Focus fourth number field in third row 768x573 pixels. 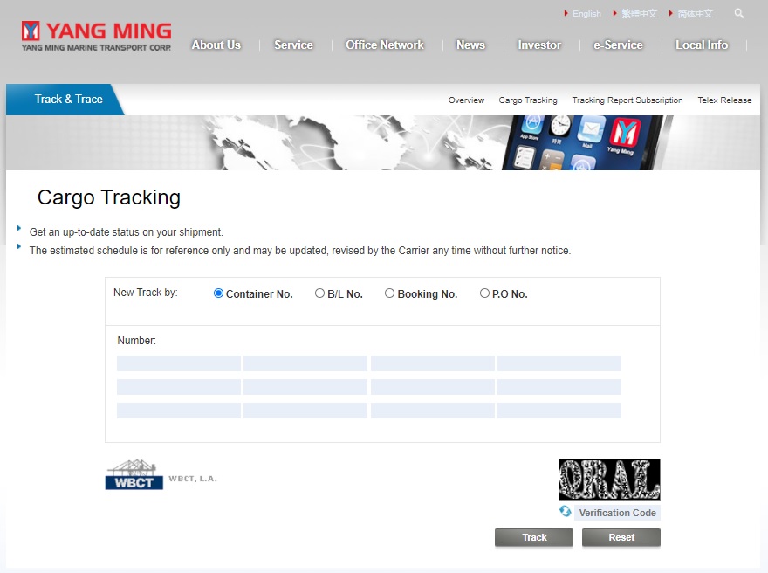[559, 411]
